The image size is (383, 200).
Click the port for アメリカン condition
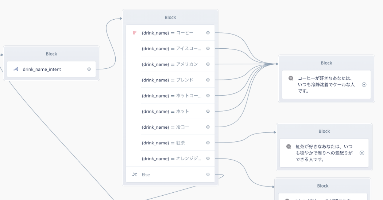point(208,64)
